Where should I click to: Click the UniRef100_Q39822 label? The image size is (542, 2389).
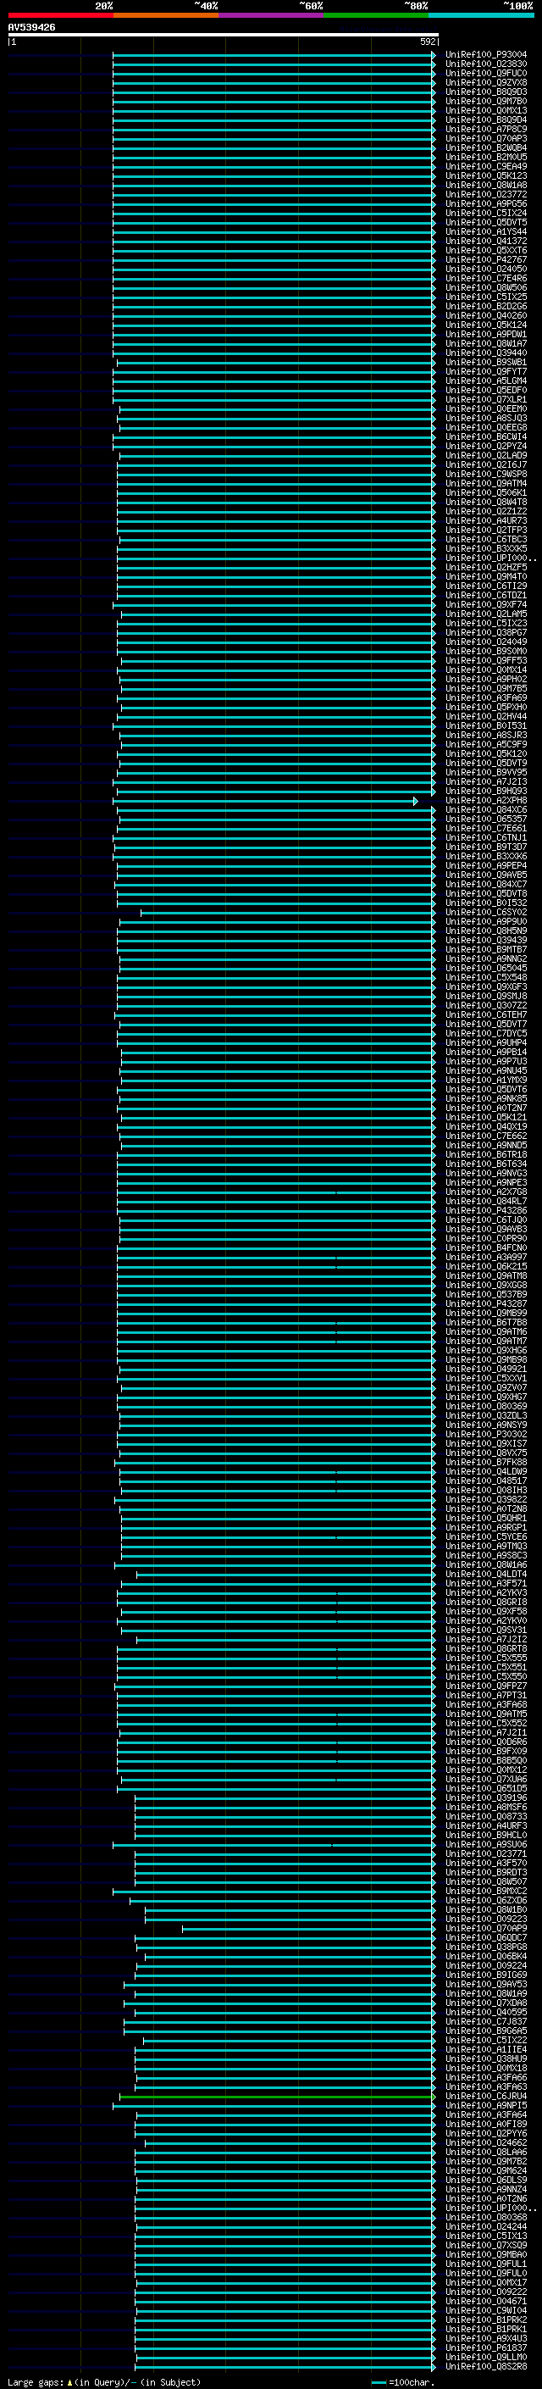click(486, 1500)
